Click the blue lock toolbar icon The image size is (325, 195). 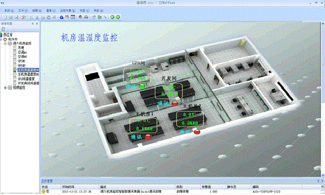point(62,17)
